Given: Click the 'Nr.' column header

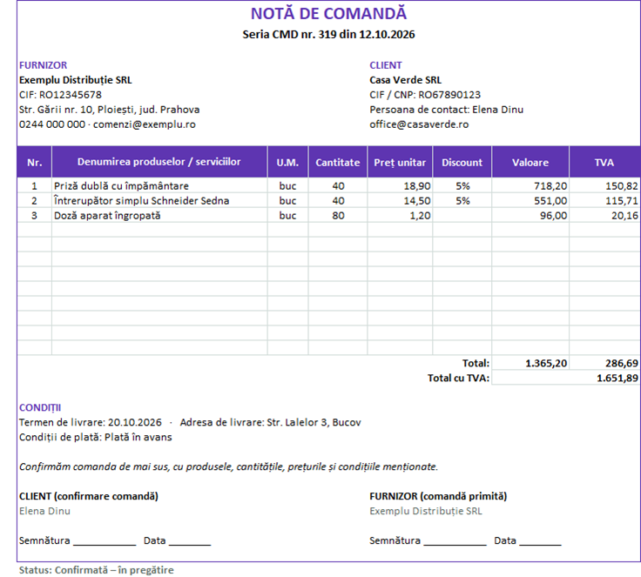Looking at the screenshot, I should (34, 162).
